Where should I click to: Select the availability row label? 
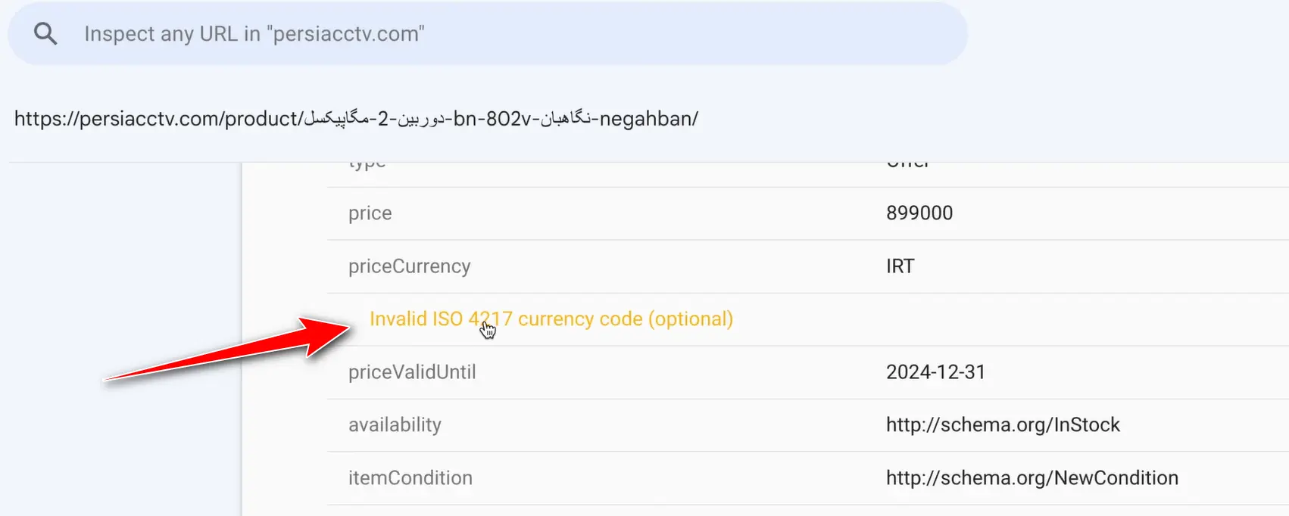pos(395,424)
